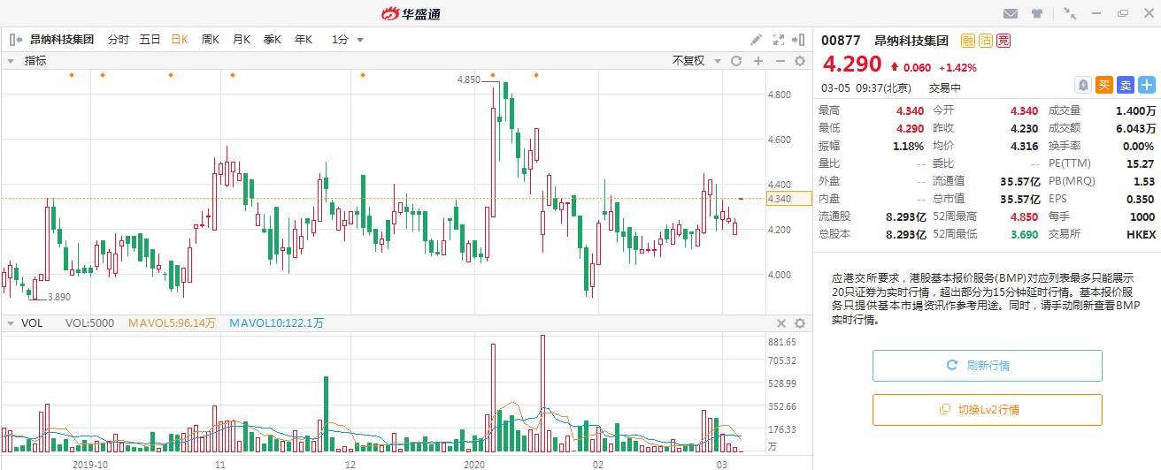1161x470 pixels.
Task: Click the +1.42% change value
Action: (x=957, y=67)
